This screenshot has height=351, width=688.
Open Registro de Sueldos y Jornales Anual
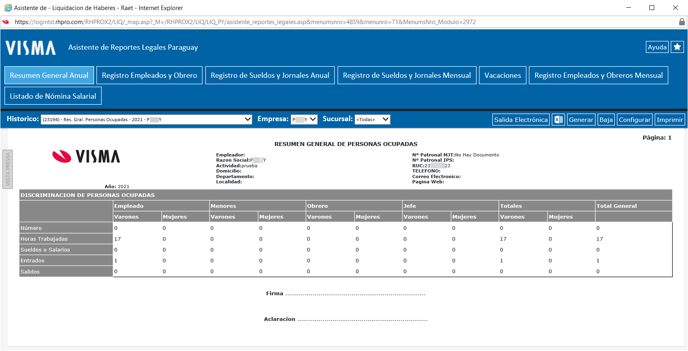[270, 75]
